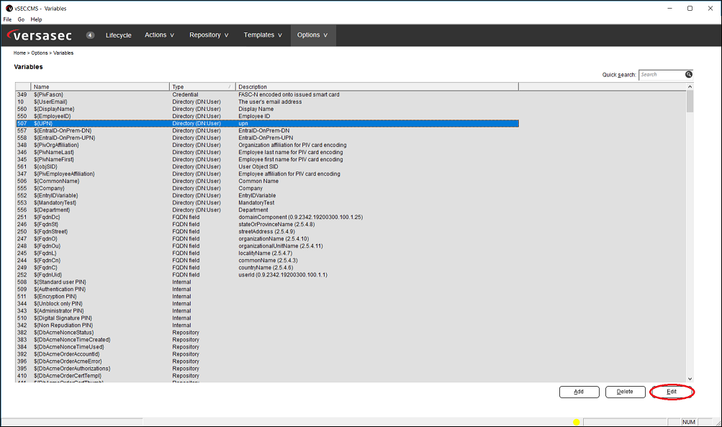This screenshot has width=722, height=427.
Task: Type in the Quick search field
Action: point(661,74)
